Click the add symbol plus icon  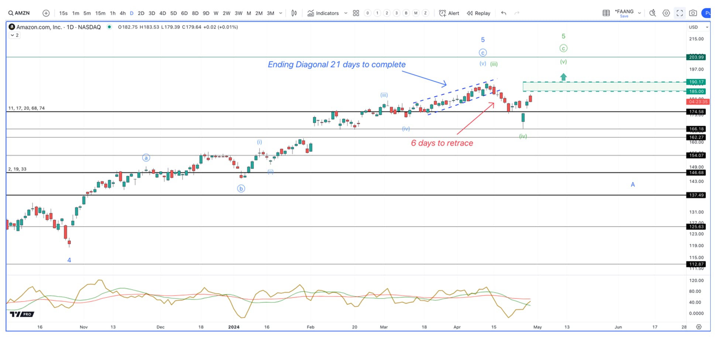[46, 13]
